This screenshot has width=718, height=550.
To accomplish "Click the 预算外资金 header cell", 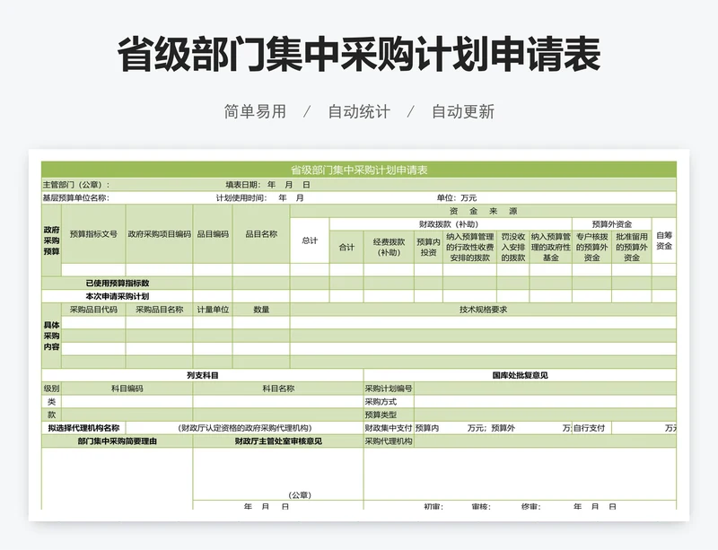I will (x=612, y=224).
